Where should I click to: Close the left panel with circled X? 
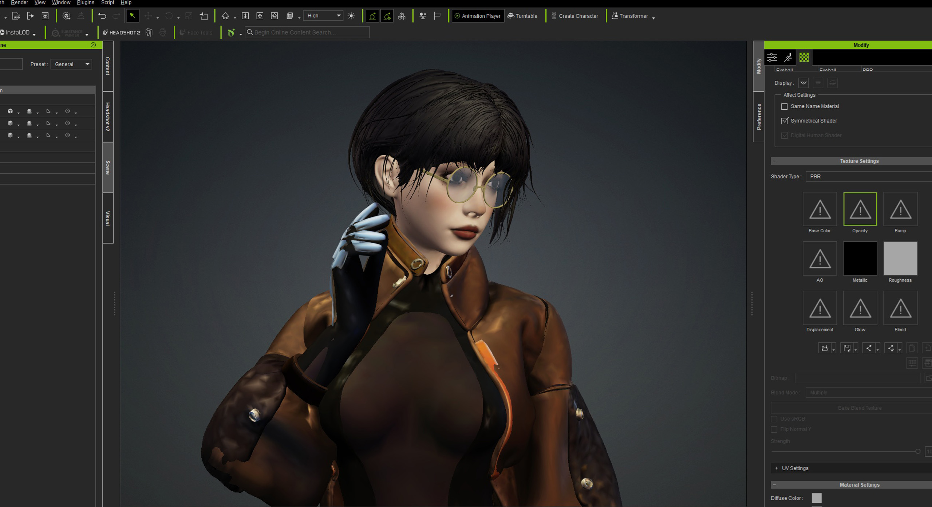(x=93, y=45)
